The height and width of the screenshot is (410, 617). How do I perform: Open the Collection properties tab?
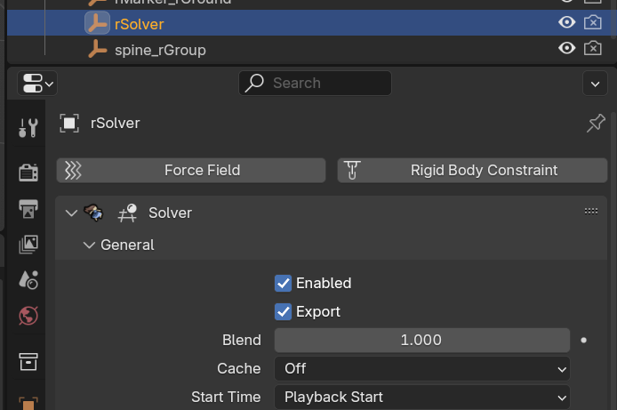[x=28, y=361]
